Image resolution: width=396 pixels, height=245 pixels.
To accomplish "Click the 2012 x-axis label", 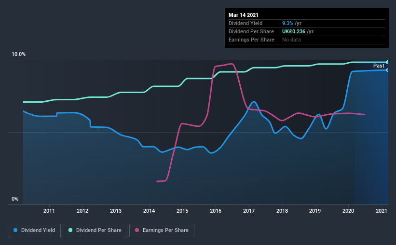I will 82,211.
